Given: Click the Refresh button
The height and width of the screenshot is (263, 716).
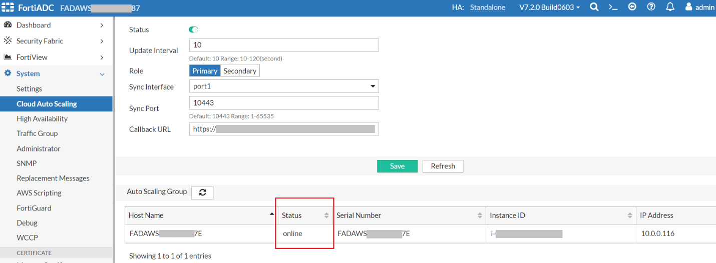Looking at the screenshot, I should pos(443,166).
